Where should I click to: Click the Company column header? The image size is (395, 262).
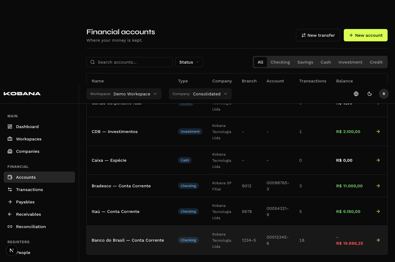point(222,81)
